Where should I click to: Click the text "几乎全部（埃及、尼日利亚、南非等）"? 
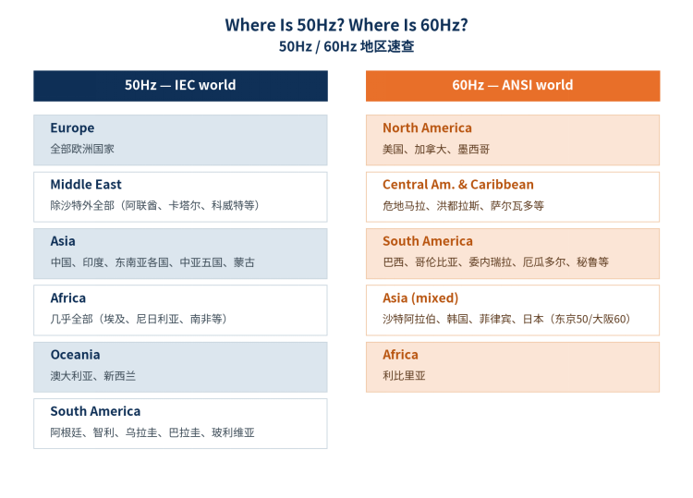(x=139, y=319)
